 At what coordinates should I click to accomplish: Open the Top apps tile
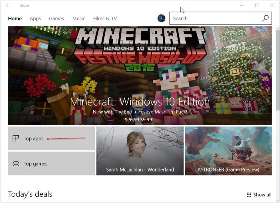click(x=52, y=138)
